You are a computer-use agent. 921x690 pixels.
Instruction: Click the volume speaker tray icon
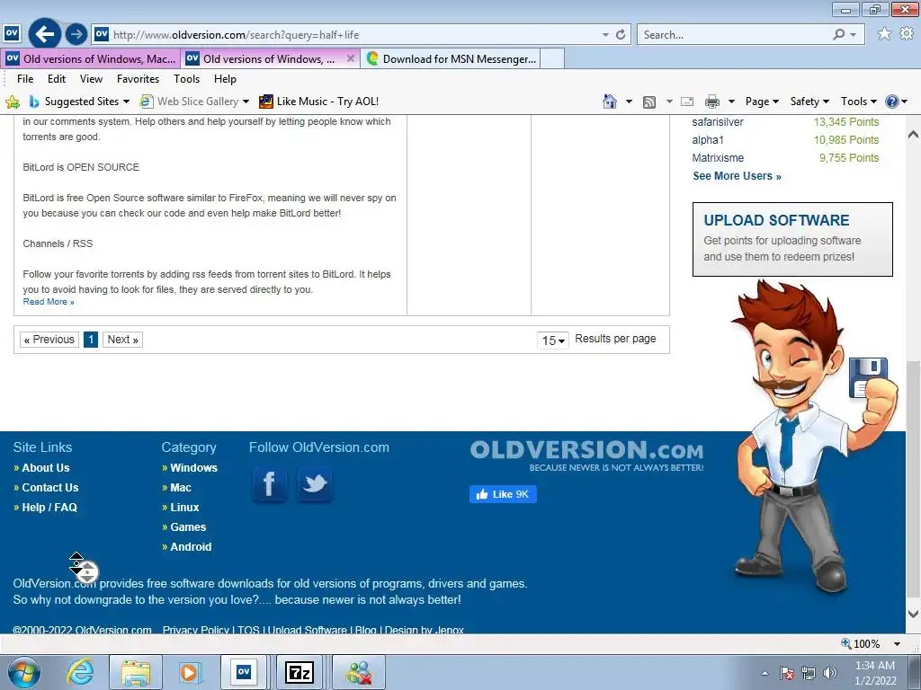click(x=830, y=673)
